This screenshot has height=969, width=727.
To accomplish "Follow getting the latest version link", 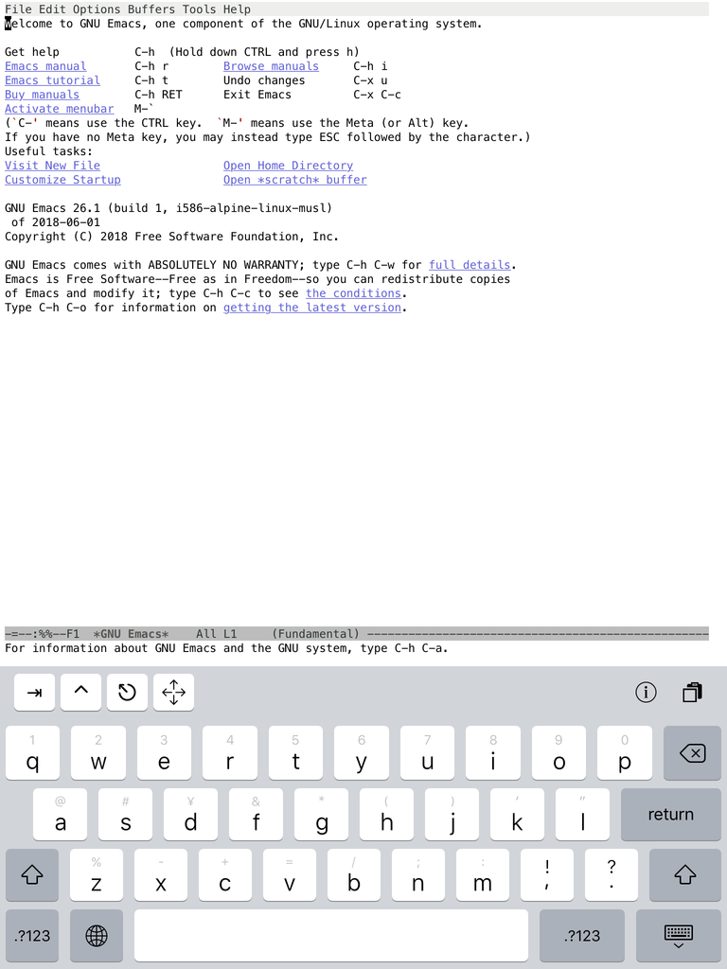I will pos(312,308).
